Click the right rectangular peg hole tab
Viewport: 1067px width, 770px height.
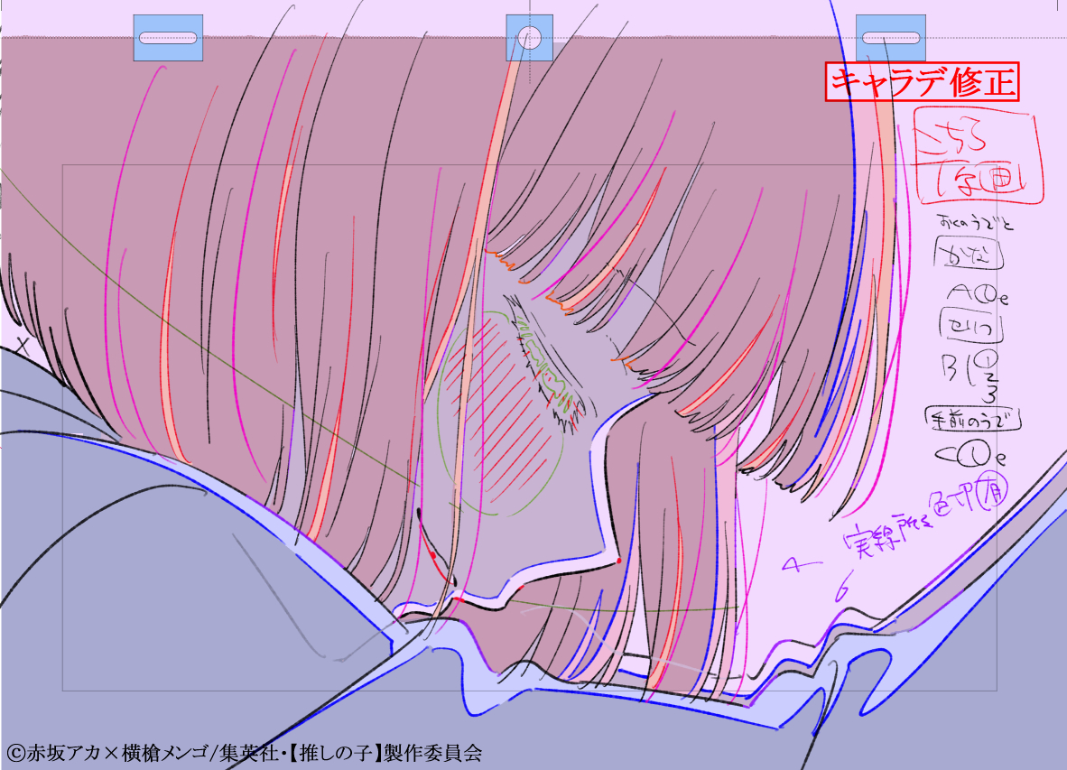(891, 38)
